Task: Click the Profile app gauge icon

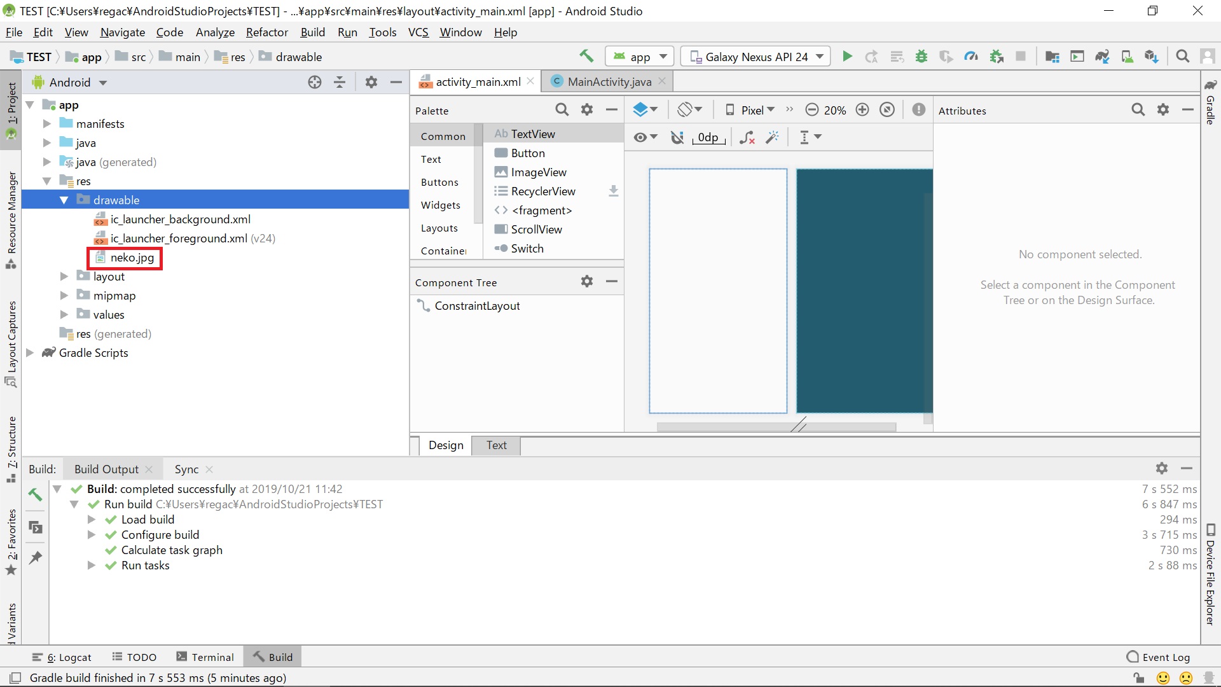Action: tap(971, 57)
